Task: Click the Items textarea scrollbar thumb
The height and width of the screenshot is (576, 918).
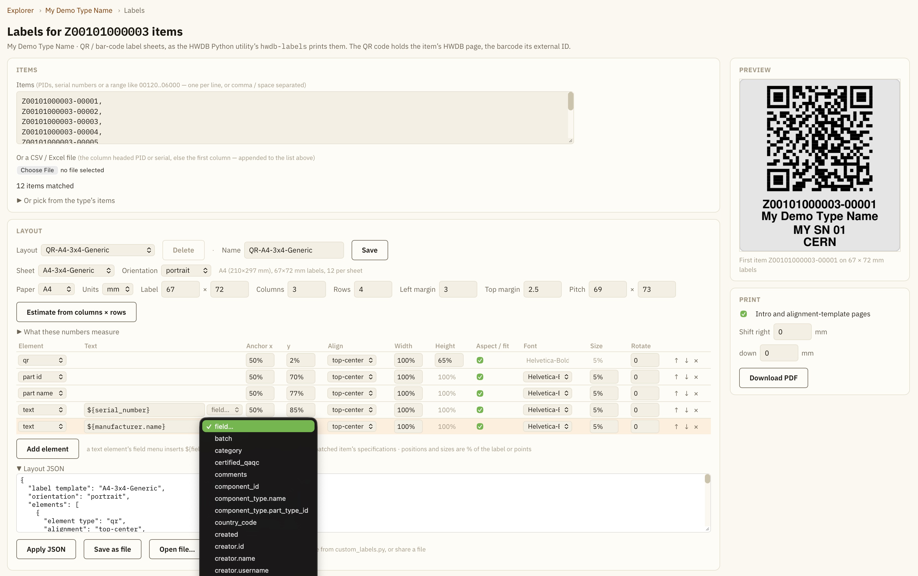Action: coord(570,101)
